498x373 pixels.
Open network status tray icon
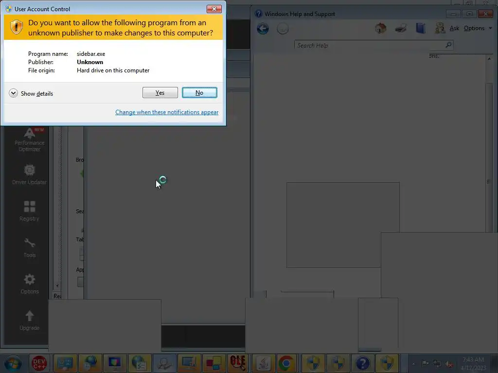[x=437, y=364]
